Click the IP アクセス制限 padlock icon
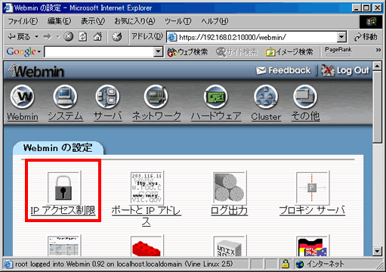Image resolution: width=386 pixels, height=272 pixels. (x=64, y=188)
